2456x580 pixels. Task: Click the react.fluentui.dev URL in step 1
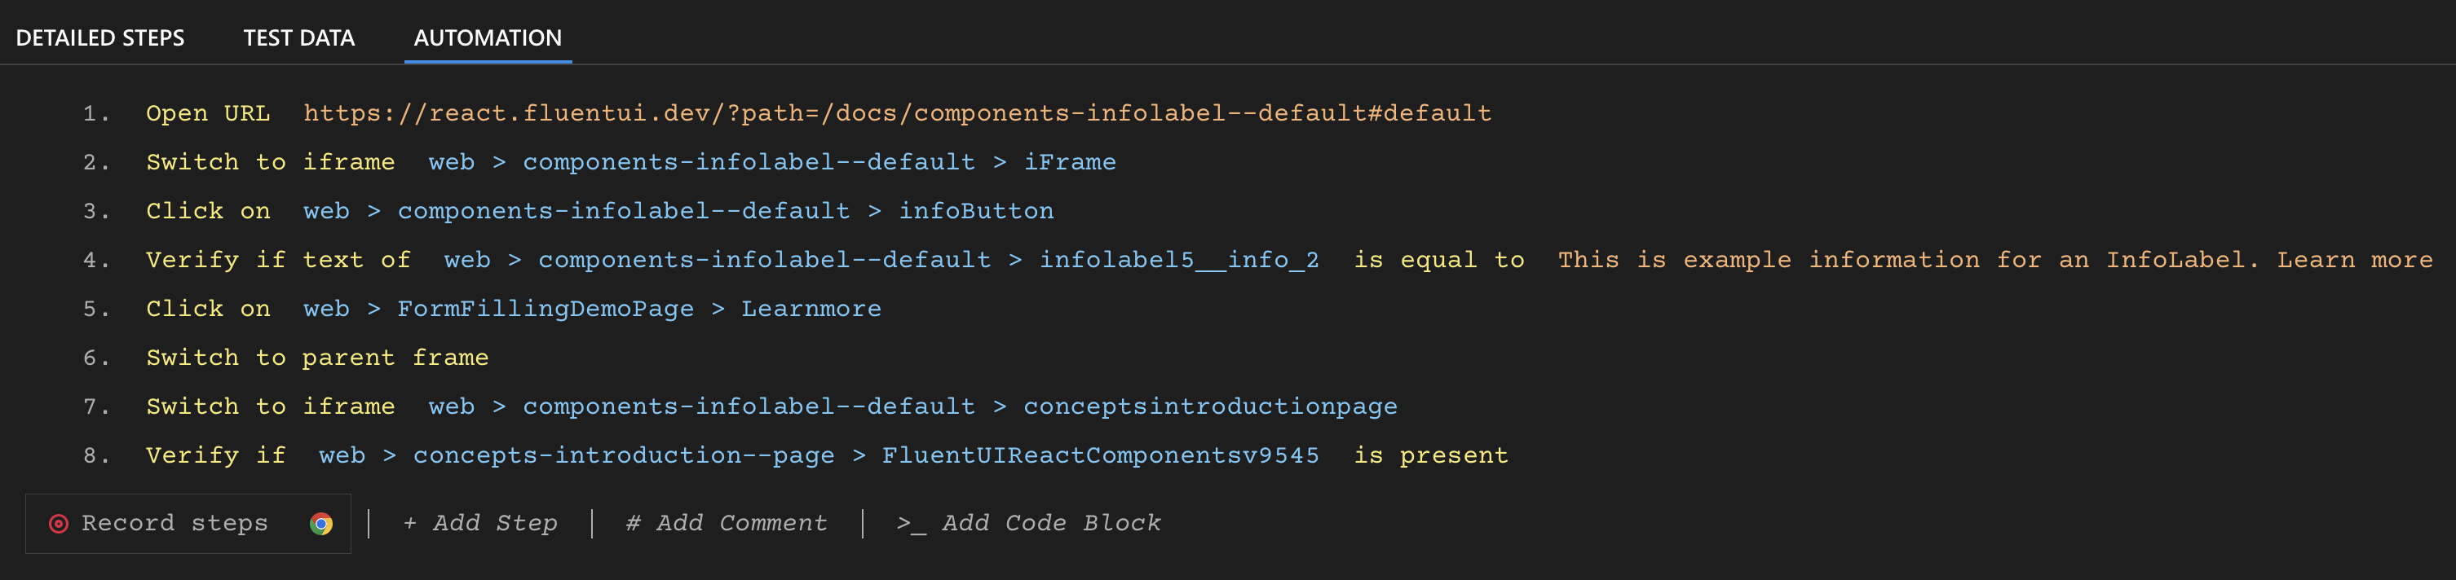pyautogui.click(x=897, y=113)
